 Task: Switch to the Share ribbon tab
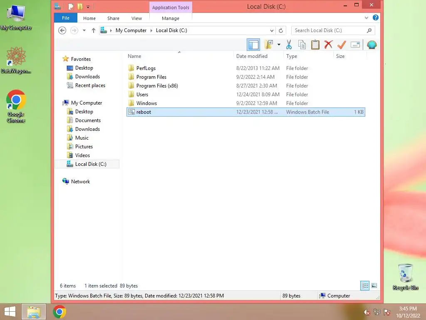[x=113, y=18]
